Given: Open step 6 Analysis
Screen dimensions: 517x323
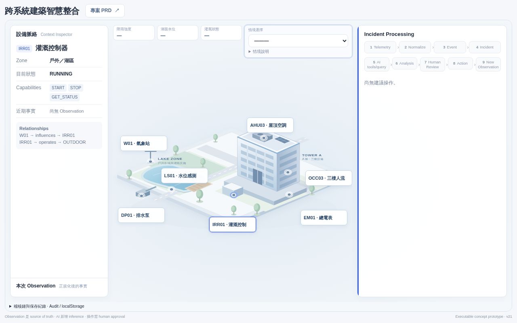Looking at the screenshot, I should pyautogui.click(x=405, y=63).
